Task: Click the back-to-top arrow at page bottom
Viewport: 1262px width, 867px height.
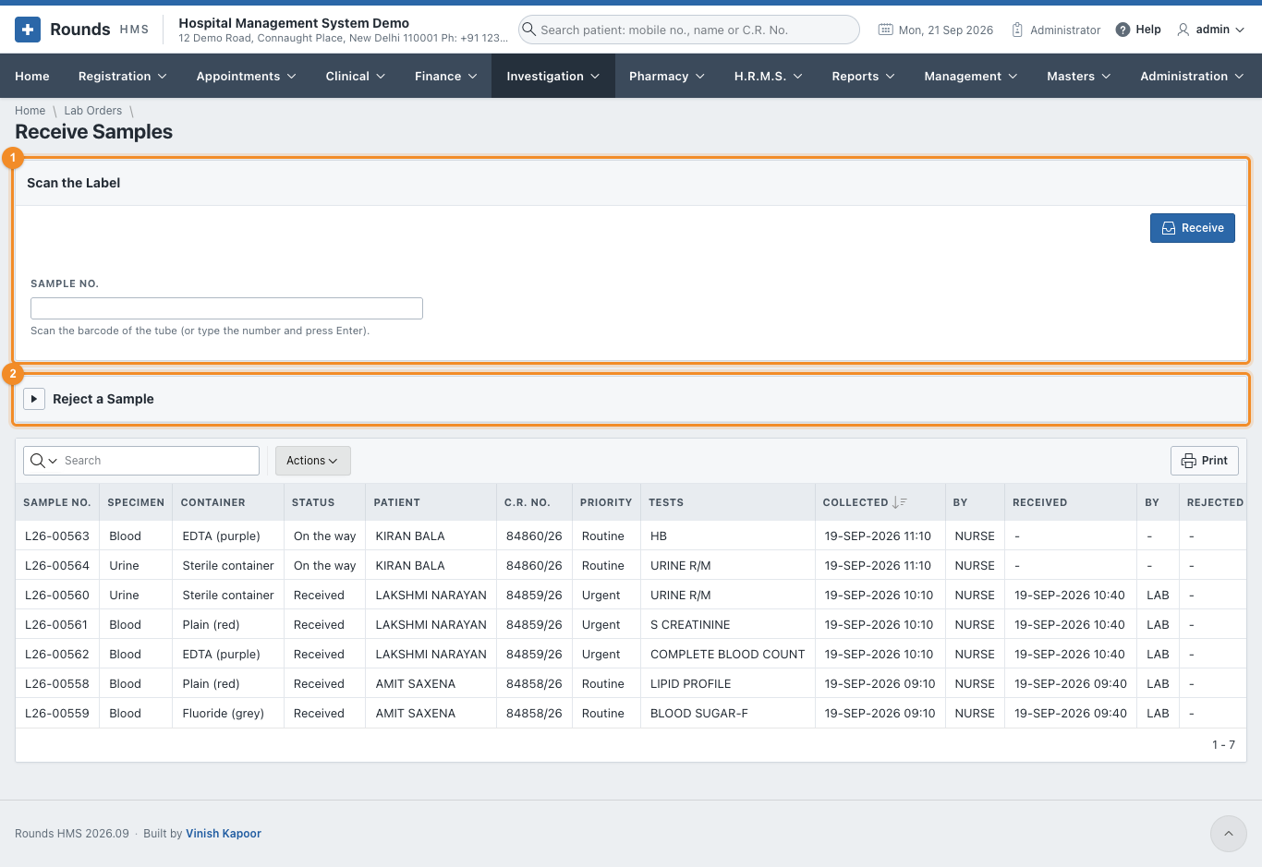Action: (1229, 834)
